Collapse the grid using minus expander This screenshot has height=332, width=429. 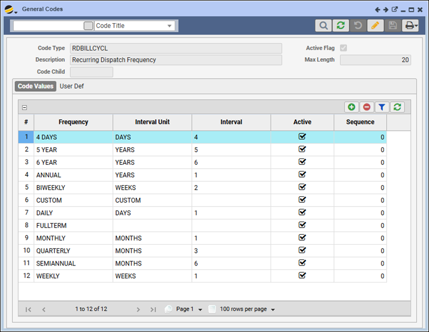tap(24, 108)
